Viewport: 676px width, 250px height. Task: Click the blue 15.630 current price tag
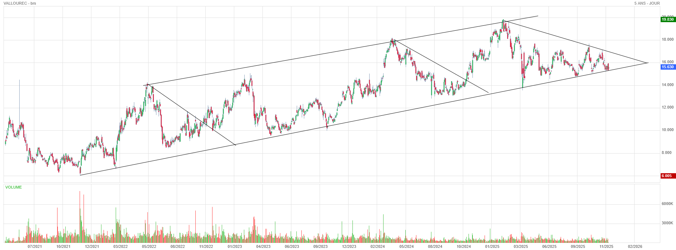[667, 67]
